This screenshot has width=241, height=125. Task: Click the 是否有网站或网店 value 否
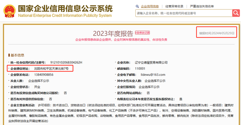(x=148, y=93)
